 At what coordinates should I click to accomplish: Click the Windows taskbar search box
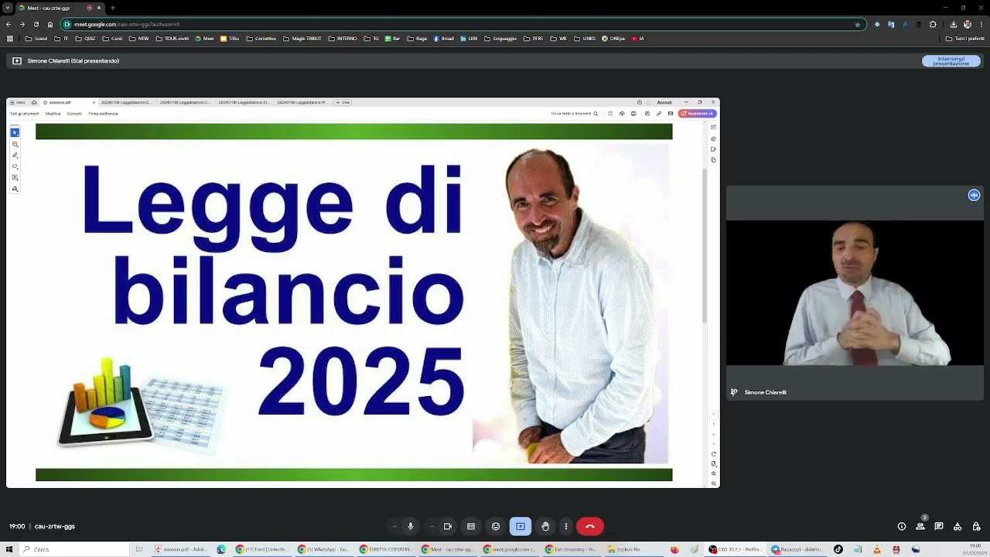click(75, 549)
